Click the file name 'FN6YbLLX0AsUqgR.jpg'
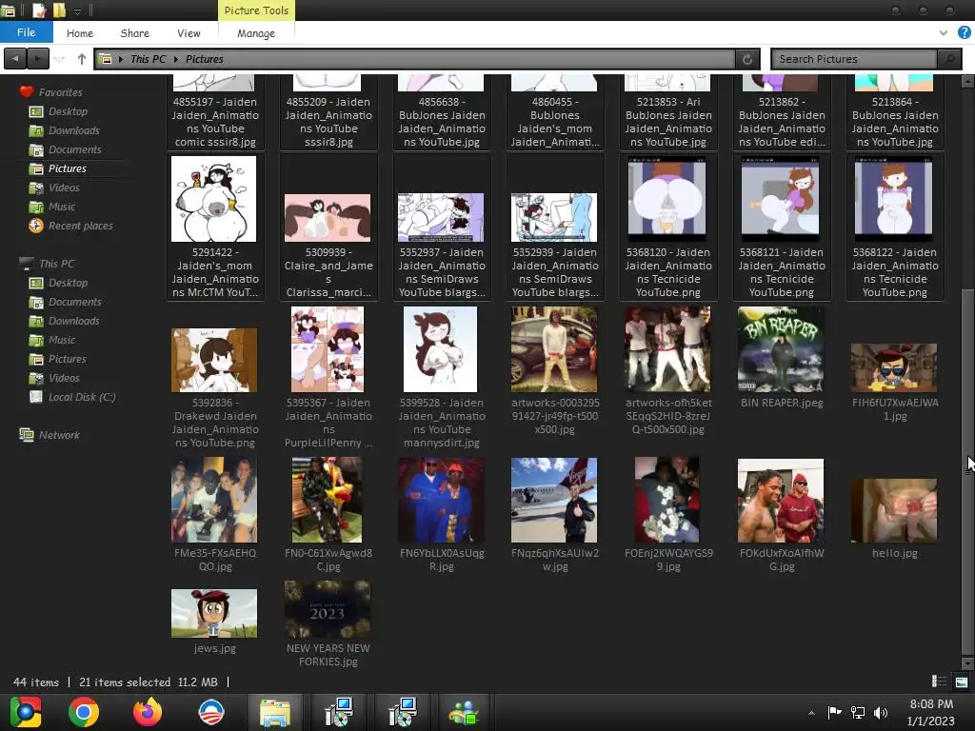 point(442,560)
